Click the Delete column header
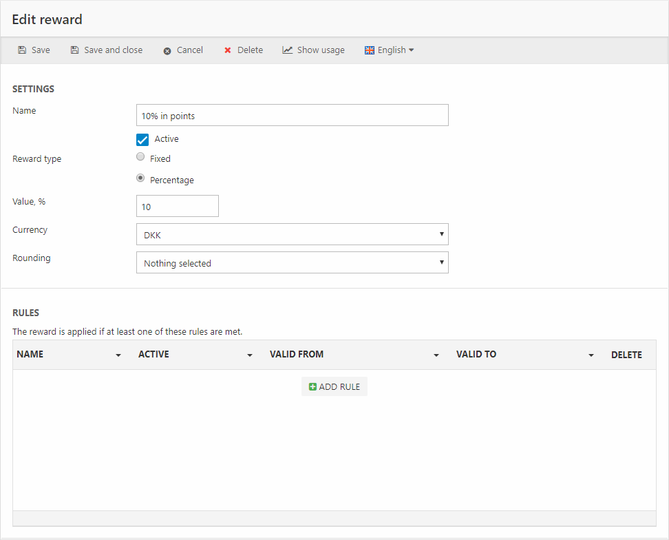 point(626,355)
